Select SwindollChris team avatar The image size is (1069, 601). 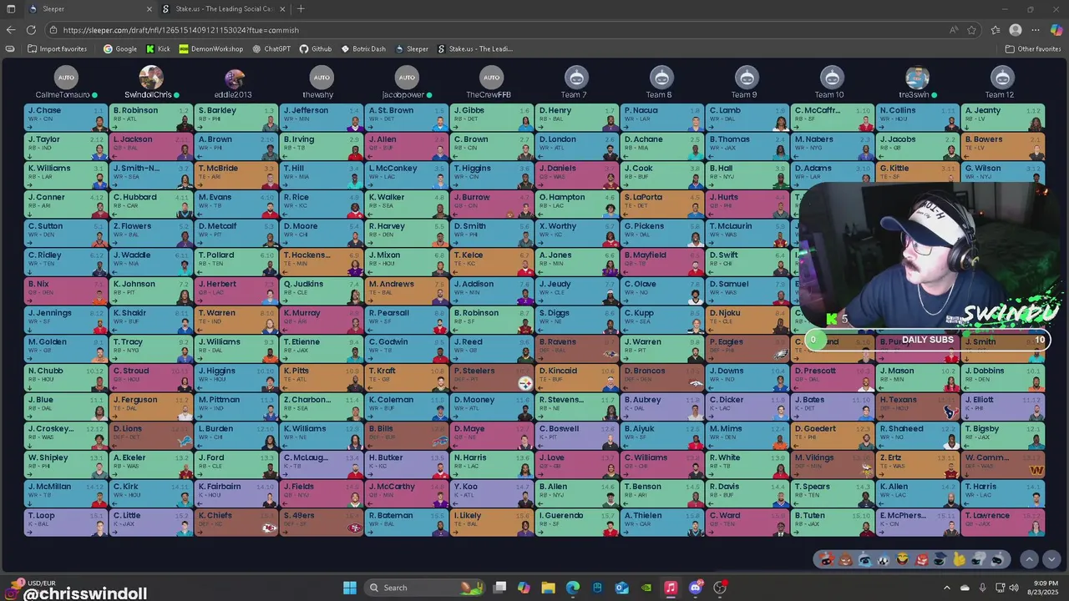(x=151, y=78)
